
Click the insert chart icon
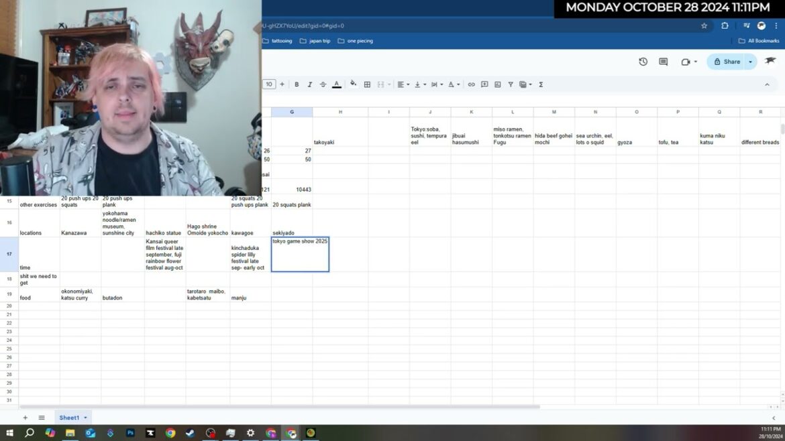pos(498,84)
